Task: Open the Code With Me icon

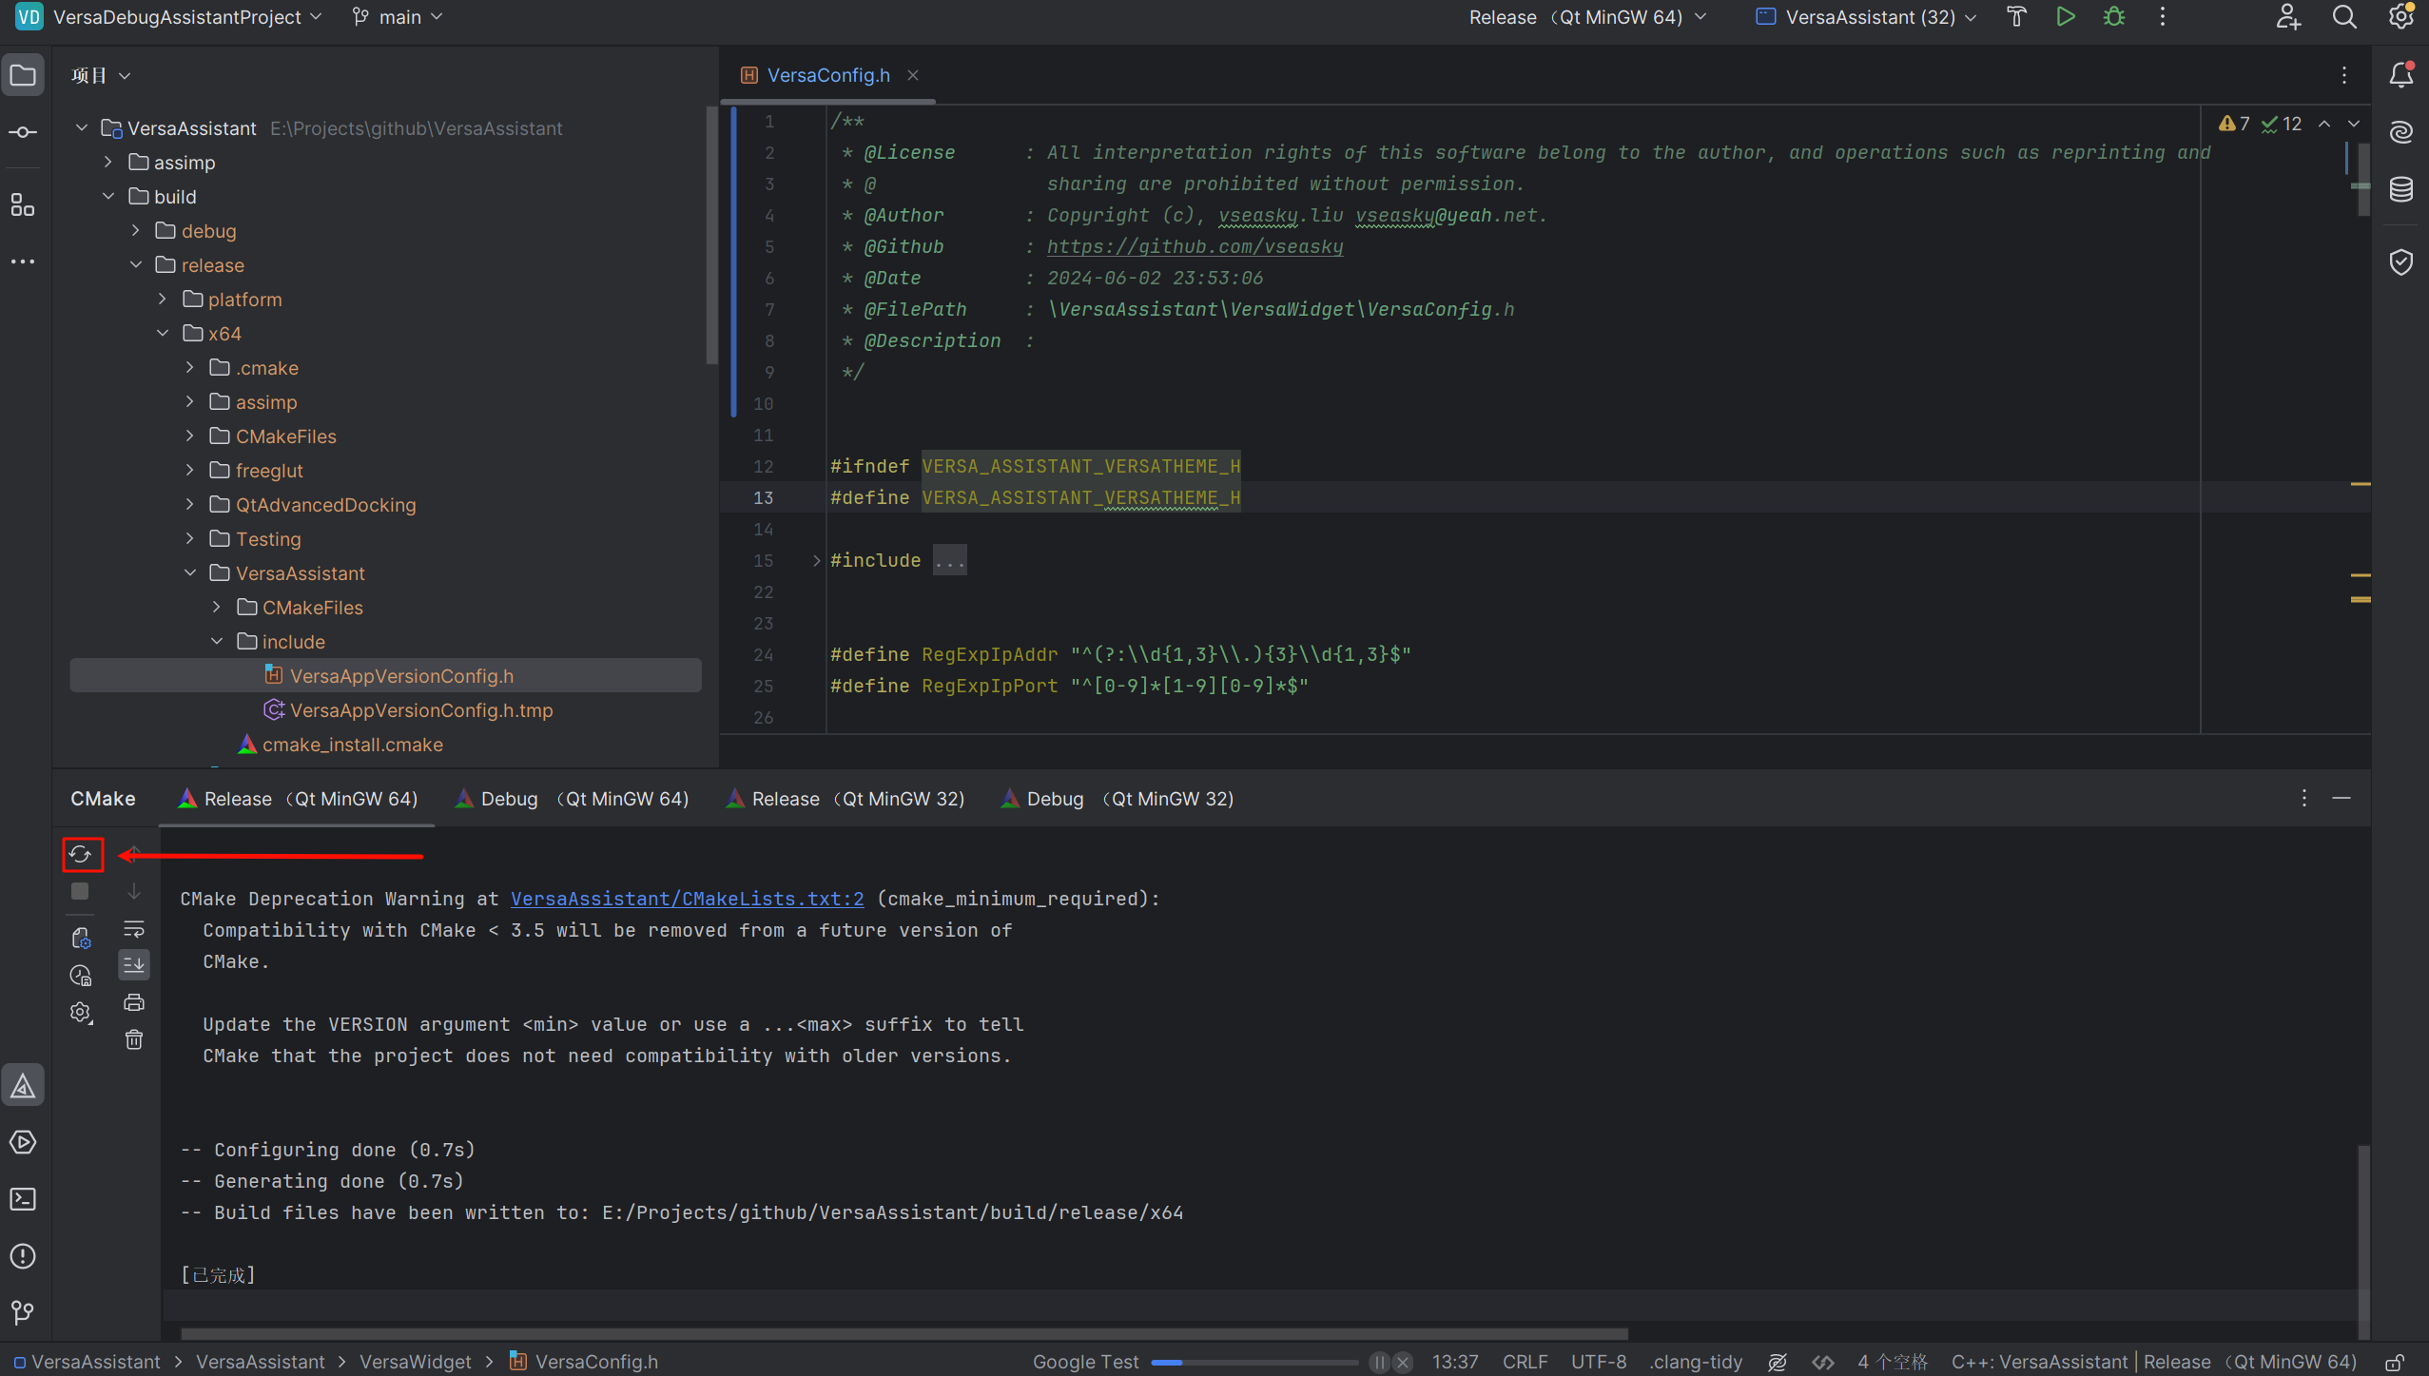Action: click(2287, 17)
